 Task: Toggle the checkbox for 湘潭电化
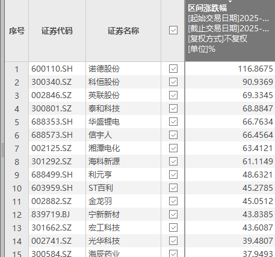[x=173, y=148]
